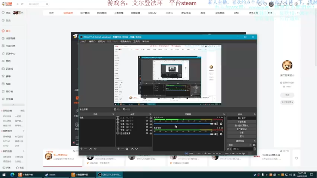Remove scene using the Scenes panel minus icon
Image resolution: width=317 pixels, height=178 pixels.
[86, 149]
